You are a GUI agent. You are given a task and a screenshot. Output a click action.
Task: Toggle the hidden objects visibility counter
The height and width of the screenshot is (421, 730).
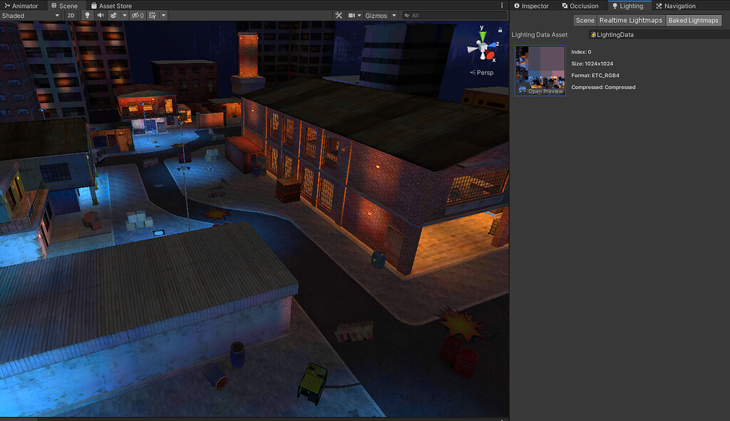click(138, 15)
